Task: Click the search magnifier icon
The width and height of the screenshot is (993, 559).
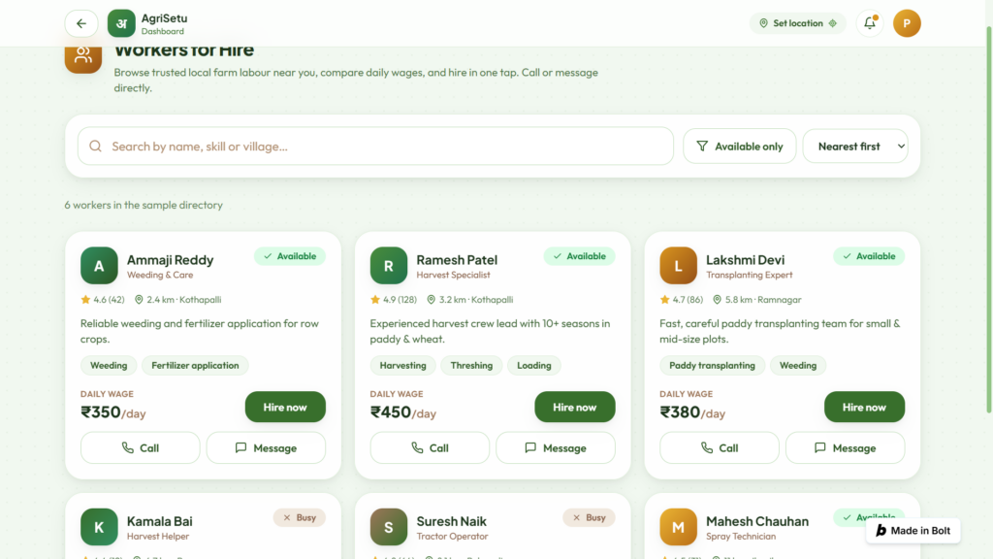Action: click(x=96, y=147)
